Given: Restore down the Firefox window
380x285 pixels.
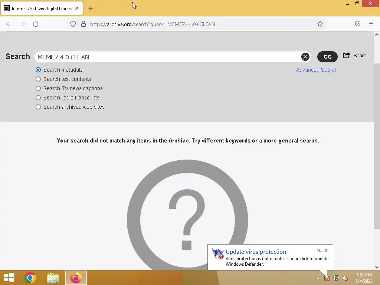Looking at the screenshot, I should (x=357, y=4).
